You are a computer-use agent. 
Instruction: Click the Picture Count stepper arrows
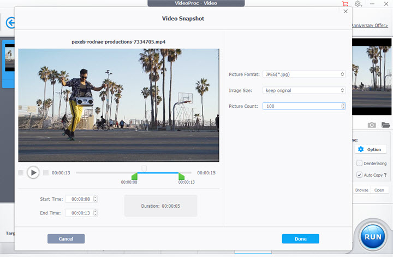(x=343, y=106)
